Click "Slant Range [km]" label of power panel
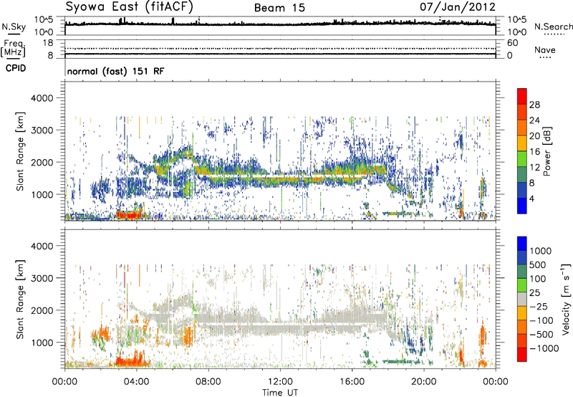The image size is (573, 397). [x=21, y=151]
